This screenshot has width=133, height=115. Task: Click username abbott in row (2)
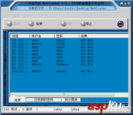tap(36, 44)
